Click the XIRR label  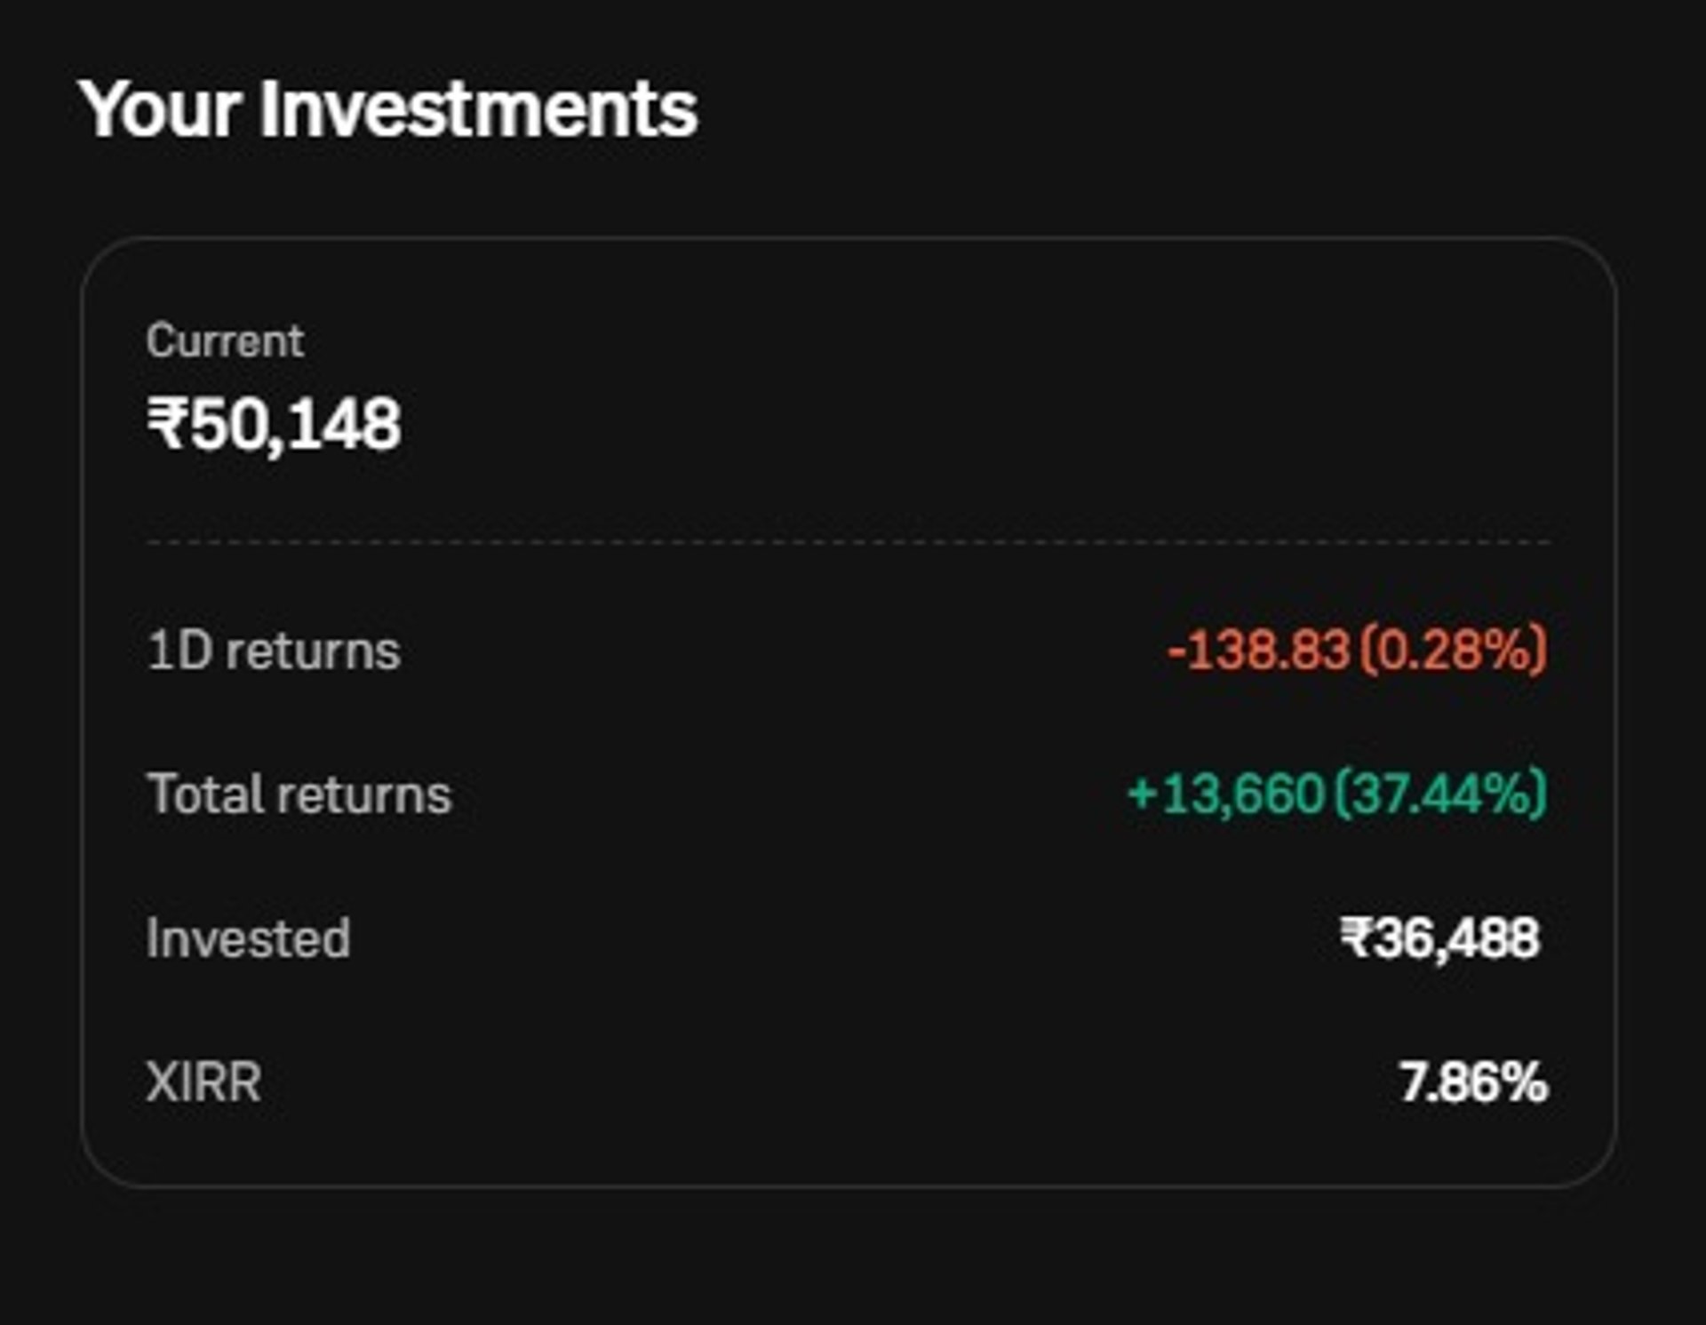tap(203, 1082)
